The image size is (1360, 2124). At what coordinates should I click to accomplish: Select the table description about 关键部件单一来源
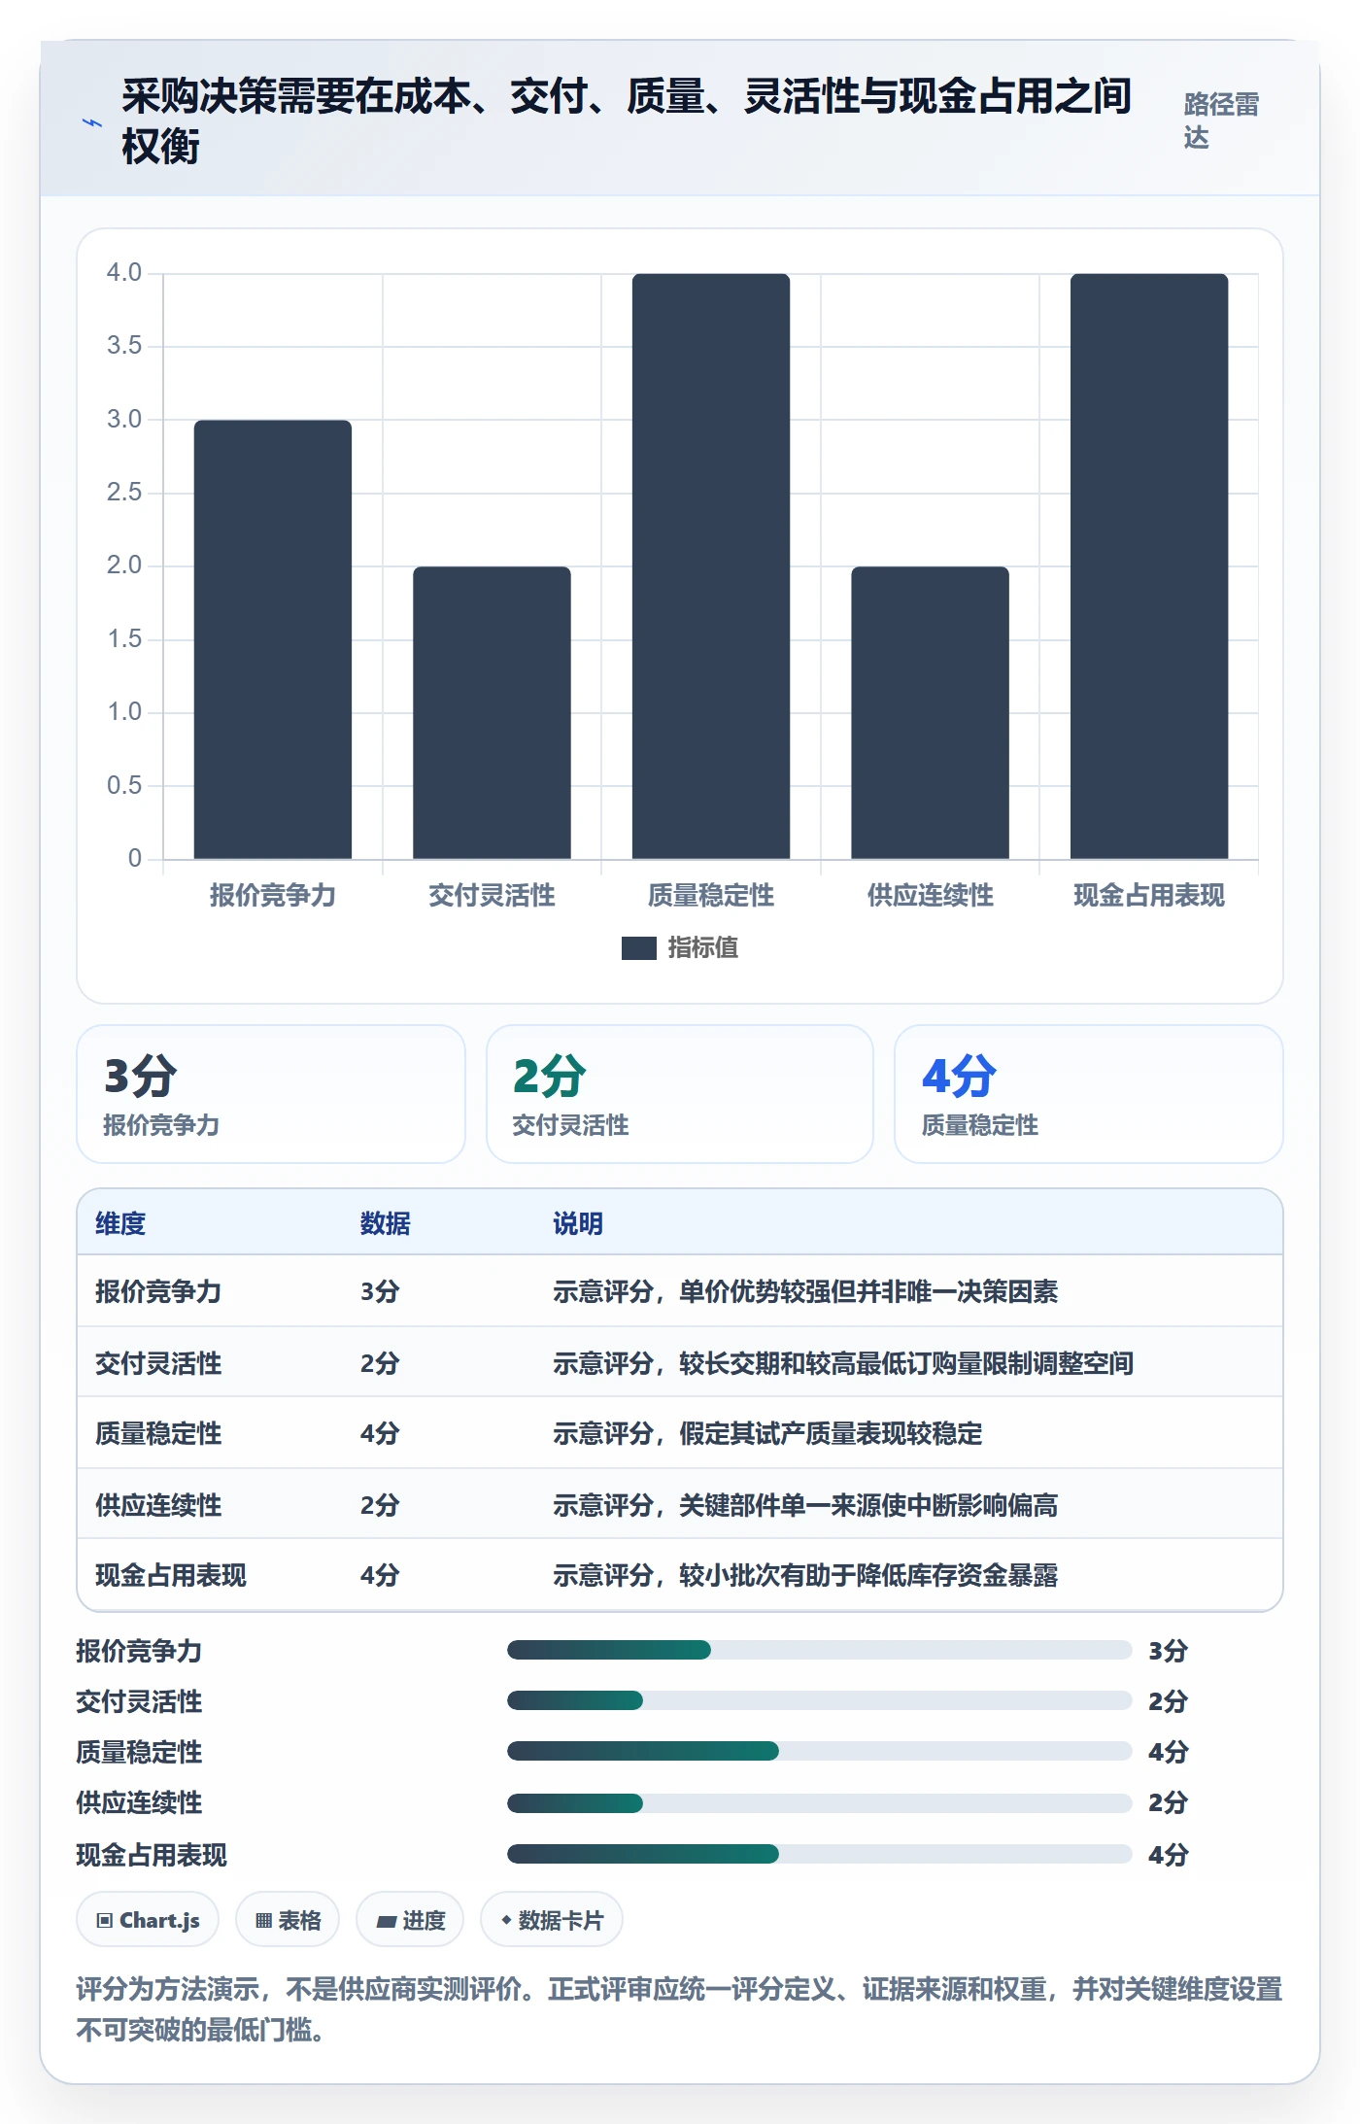(x=805, y=1505)
